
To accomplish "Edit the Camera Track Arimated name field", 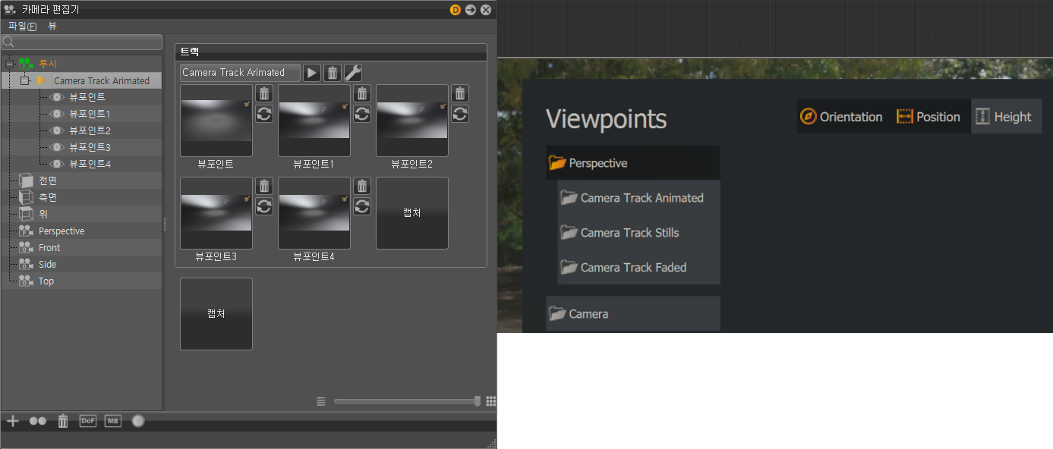I will coord(240,73).
